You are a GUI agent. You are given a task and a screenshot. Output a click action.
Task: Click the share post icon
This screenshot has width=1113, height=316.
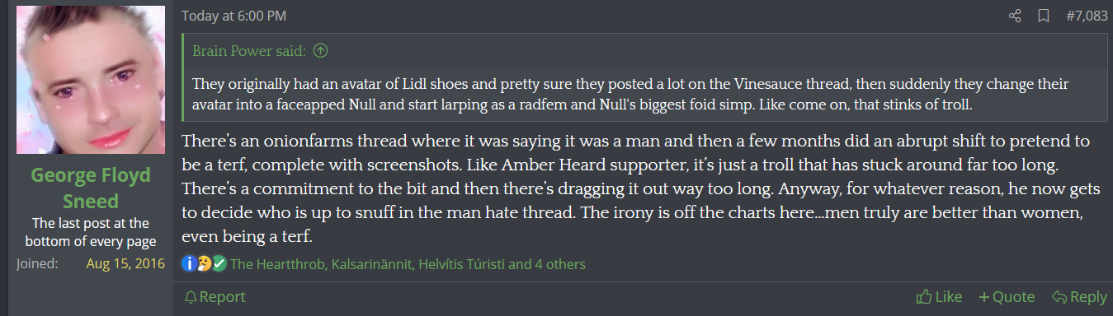click(1015, 16)
